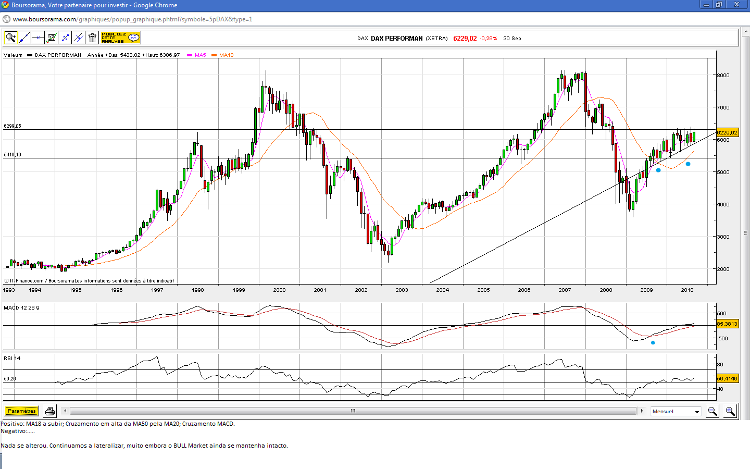The height and width of the screenshot is (469, 750).
Task: Click the Chrome icon in title bar
Action: coord(6,5)
